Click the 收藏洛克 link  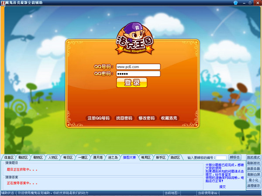[x=169, y=118]
